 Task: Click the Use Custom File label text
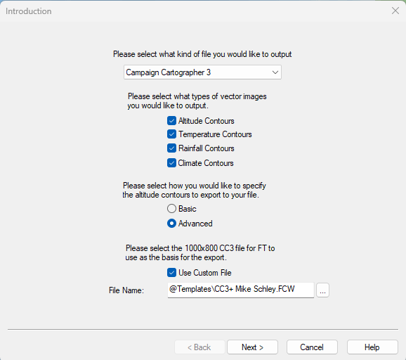pos(205,273)
